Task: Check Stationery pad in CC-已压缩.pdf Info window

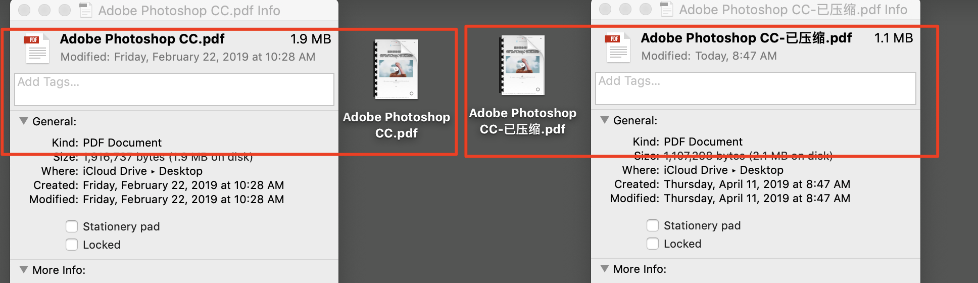Action: point(653,225)
